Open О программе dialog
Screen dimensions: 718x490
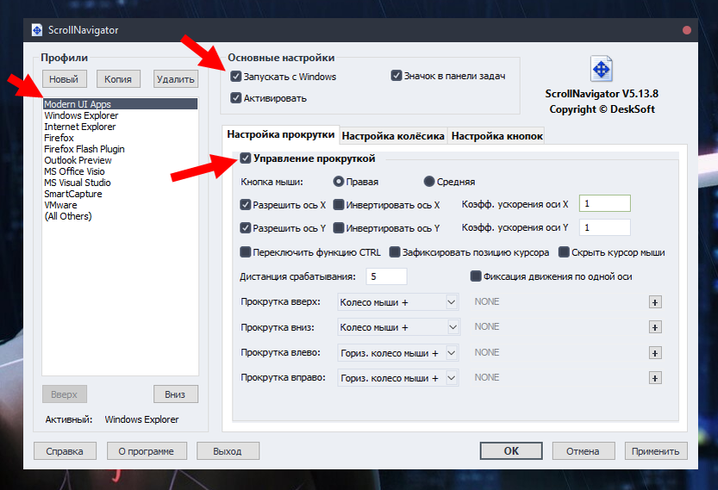click(x=147, y=451)
